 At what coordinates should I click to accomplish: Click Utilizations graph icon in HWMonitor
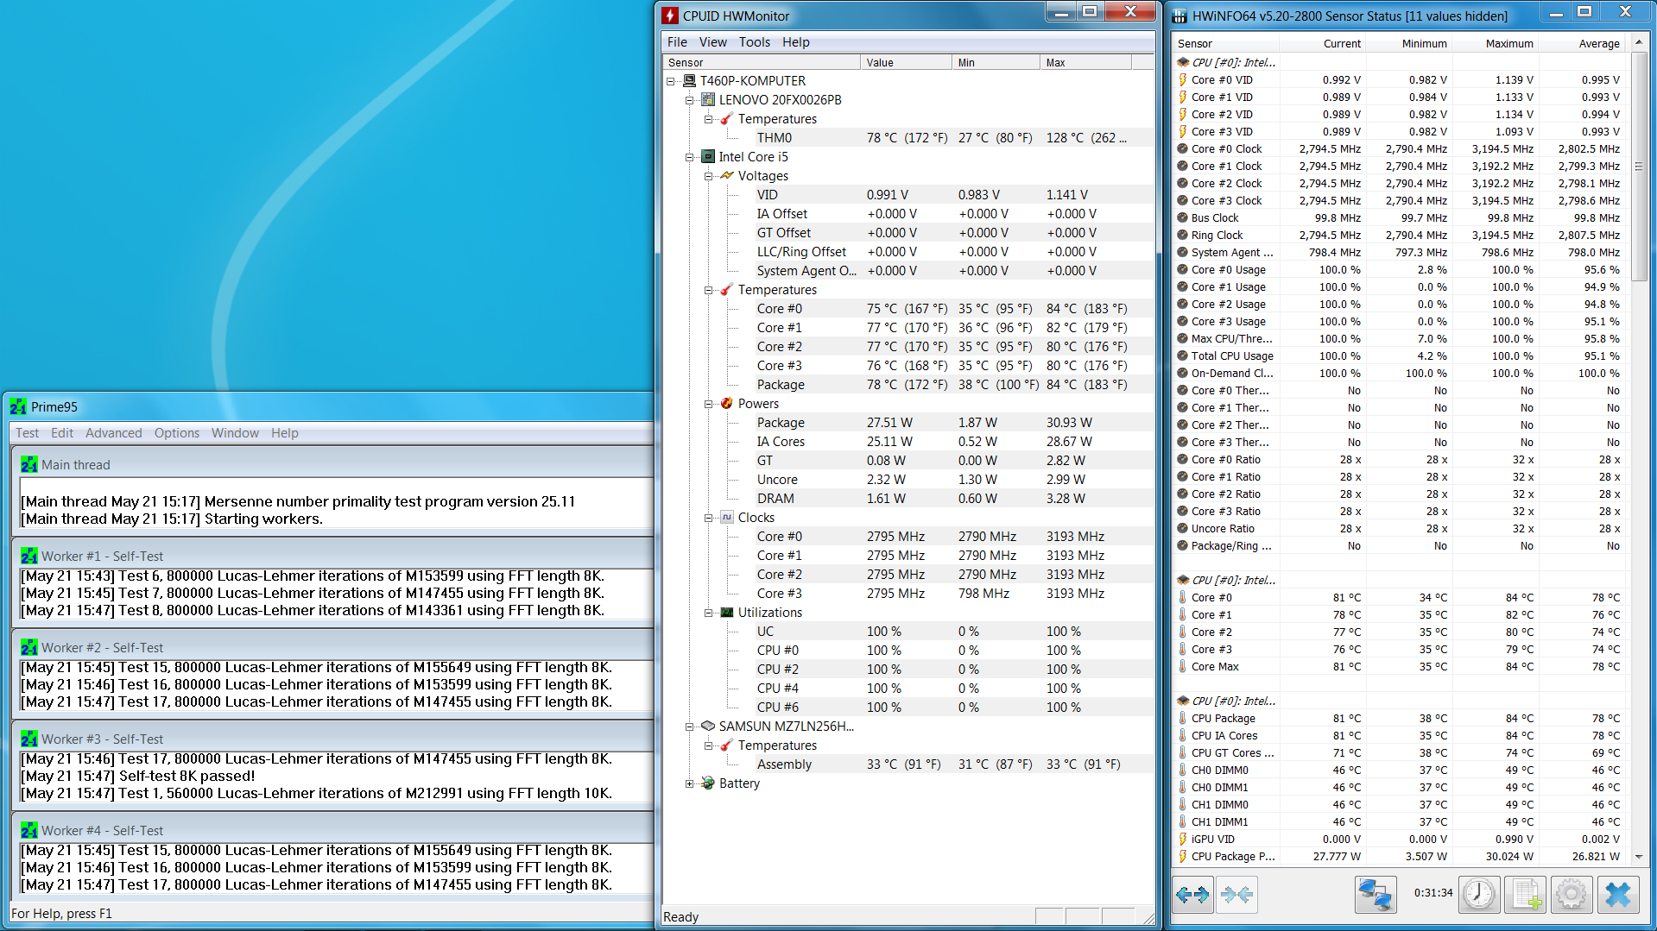tap(727, 613)
